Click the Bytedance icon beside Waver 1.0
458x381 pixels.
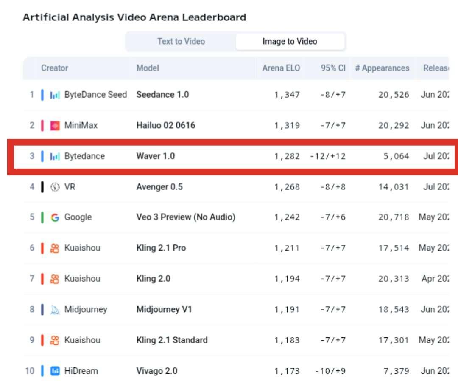pos(55,156)
